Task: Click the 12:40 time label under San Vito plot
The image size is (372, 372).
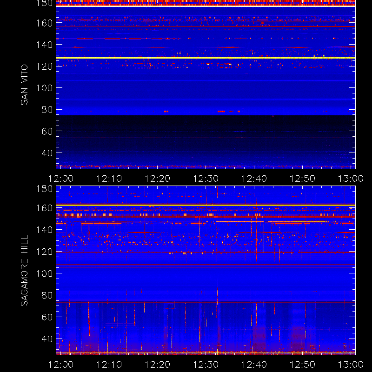Action: (x=254, y=179)
